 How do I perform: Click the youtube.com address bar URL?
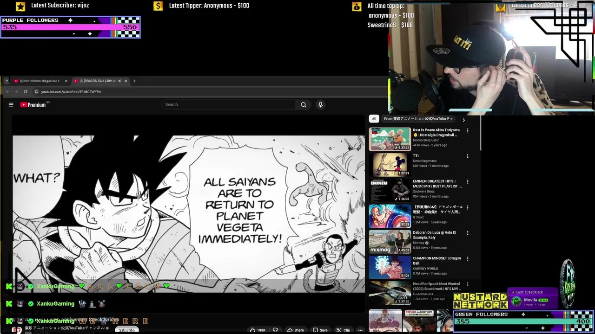coord(71,92)
